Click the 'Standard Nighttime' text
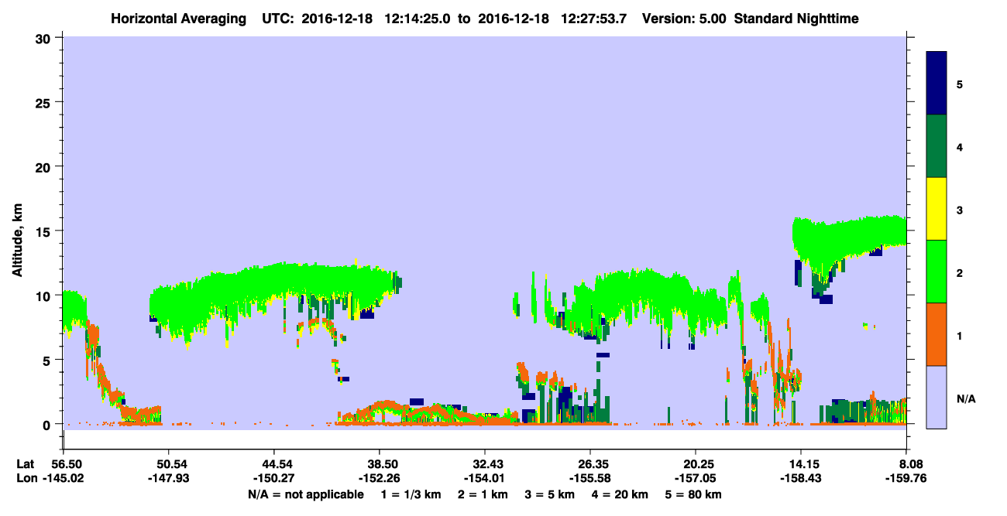 tap(796, 18)
